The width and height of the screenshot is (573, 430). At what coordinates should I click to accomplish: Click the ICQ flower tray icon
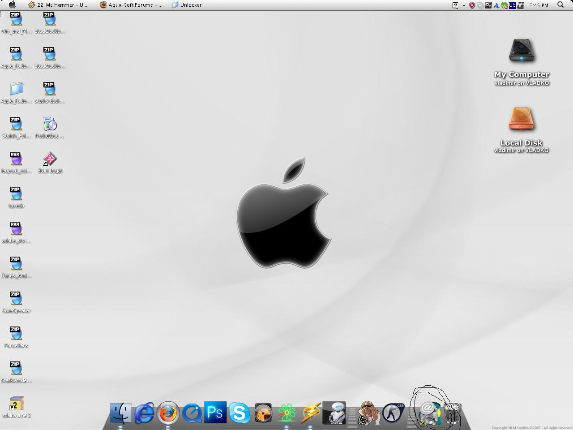[505, 5]
